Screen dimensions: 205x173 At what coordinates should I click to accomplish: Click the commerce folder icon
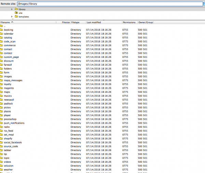[1, 45]
